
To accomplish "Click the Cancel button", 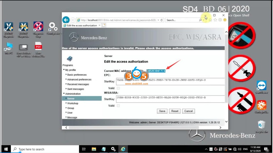I will click(188, 111).
